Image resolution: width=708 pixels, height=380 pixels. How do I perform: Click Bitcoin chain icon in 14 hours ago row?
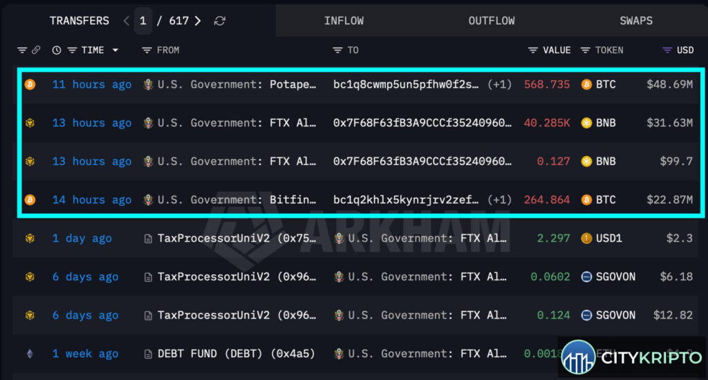click(x=30, y=200)
